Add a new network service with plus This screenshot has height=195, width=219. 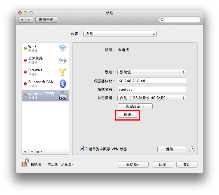tap(25, 151)
